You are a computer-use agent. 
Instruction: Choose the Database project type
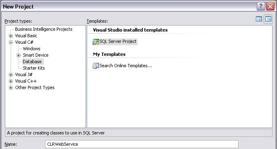(32, 62)
